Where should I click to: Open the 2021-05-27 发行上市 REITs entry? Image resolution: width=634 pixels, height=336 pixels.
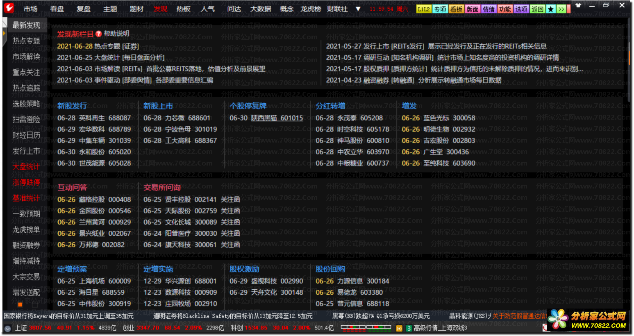(436, 46)
